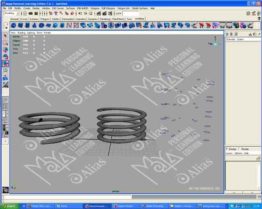The width and height of the screenshot is (262, 209).
Task: Open the viewport Panels menu
Action: tap(47, 33)
